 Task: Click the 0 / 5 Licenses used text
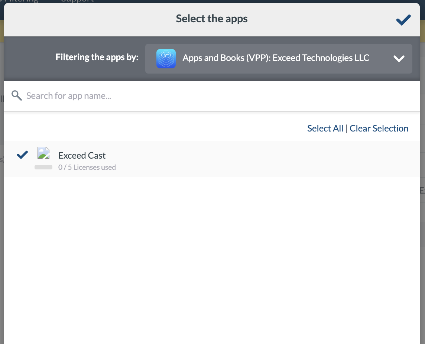(x=87, y=167)
